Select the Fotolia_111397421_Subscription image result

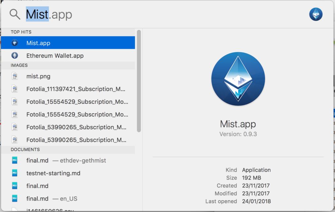click(x=76, y=89)
